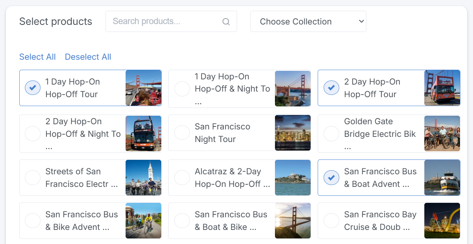
Task: Click the Bay Cruise night sculpture thumbnail
Action: (x=442, y=221)
